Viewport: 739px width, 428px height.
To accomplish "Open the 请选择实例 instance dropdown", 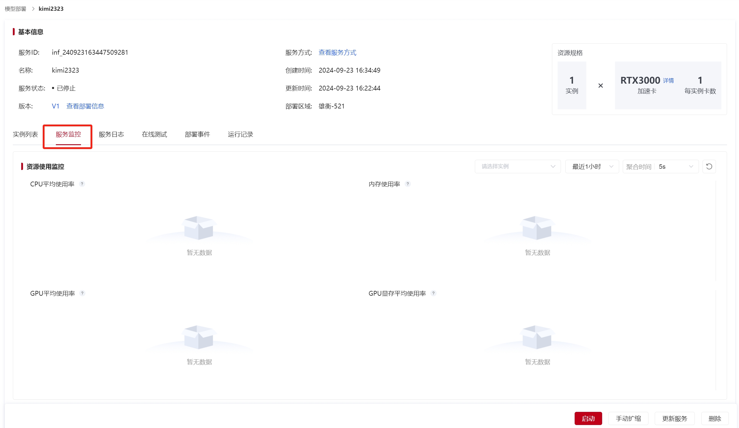I will [518, 166].
